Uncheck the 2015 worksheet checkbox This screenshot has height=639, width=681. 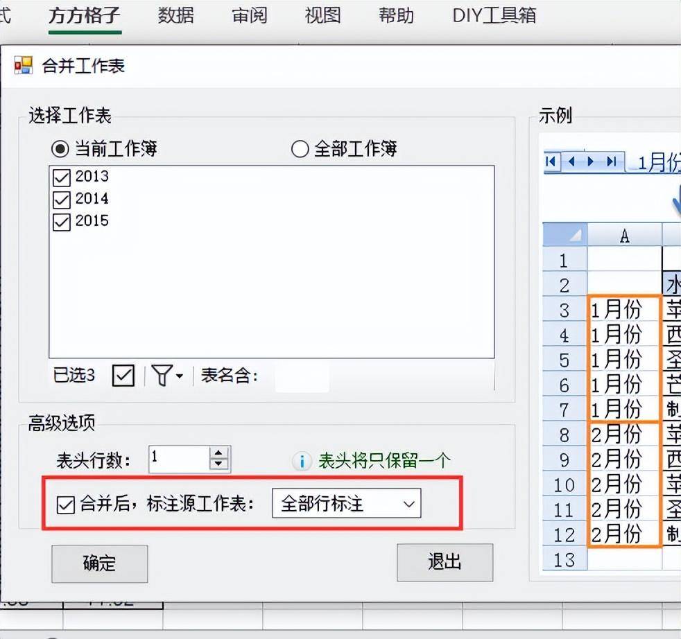(x=61, y=221)
